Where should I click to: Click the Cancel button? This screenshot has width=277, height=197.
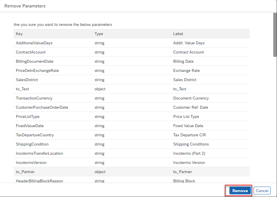[x=262, y=191]
